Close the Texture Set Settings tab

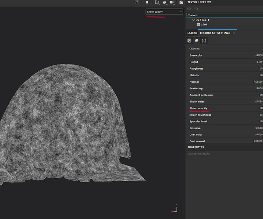pos(234,33)
